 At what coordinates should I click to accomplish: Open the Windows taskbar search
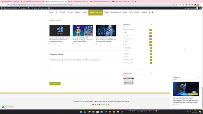[85, 112]
